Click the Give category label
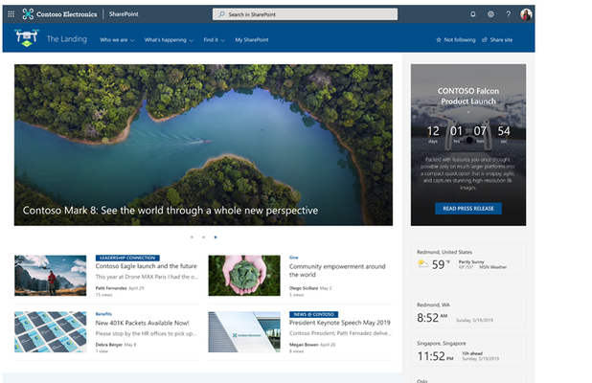Viewport: 592px width, 383px height. [x=293, y=258]
